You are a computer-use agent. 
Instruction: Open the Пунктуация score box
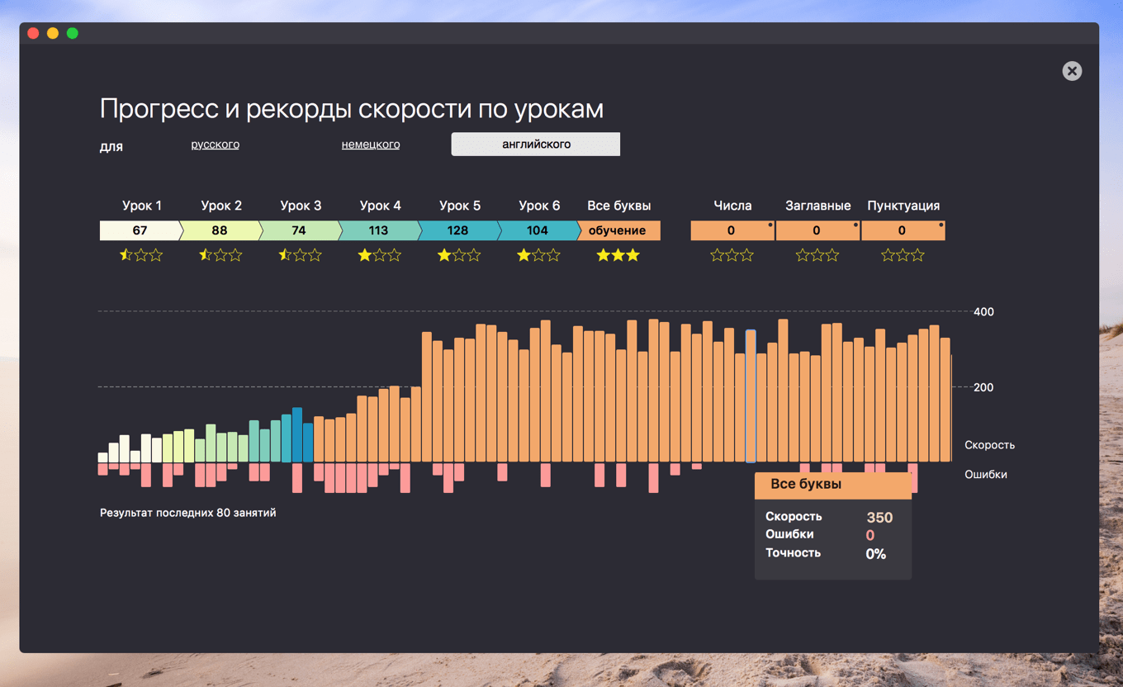tap(903, 230)
